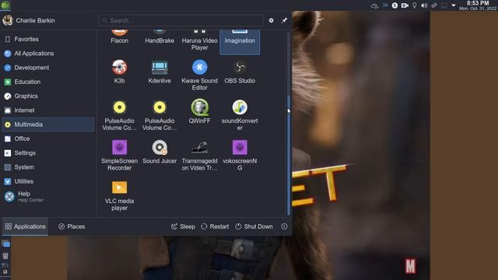Select Development category
This screenshot has height=280, width=498.
click(48, 68)
